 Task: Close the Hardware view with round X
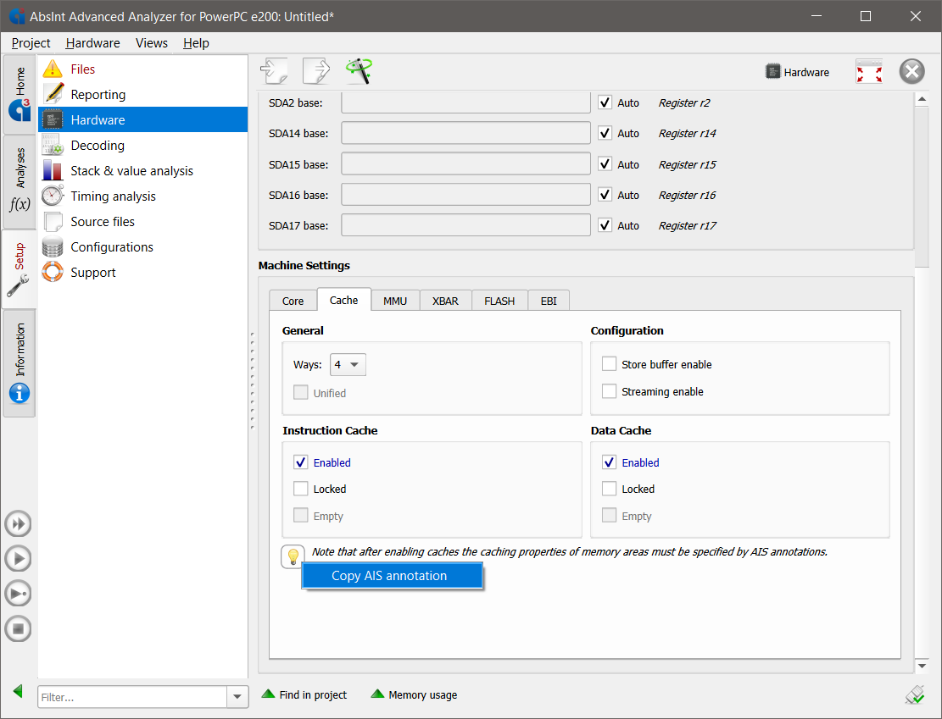tap(911, 71)
